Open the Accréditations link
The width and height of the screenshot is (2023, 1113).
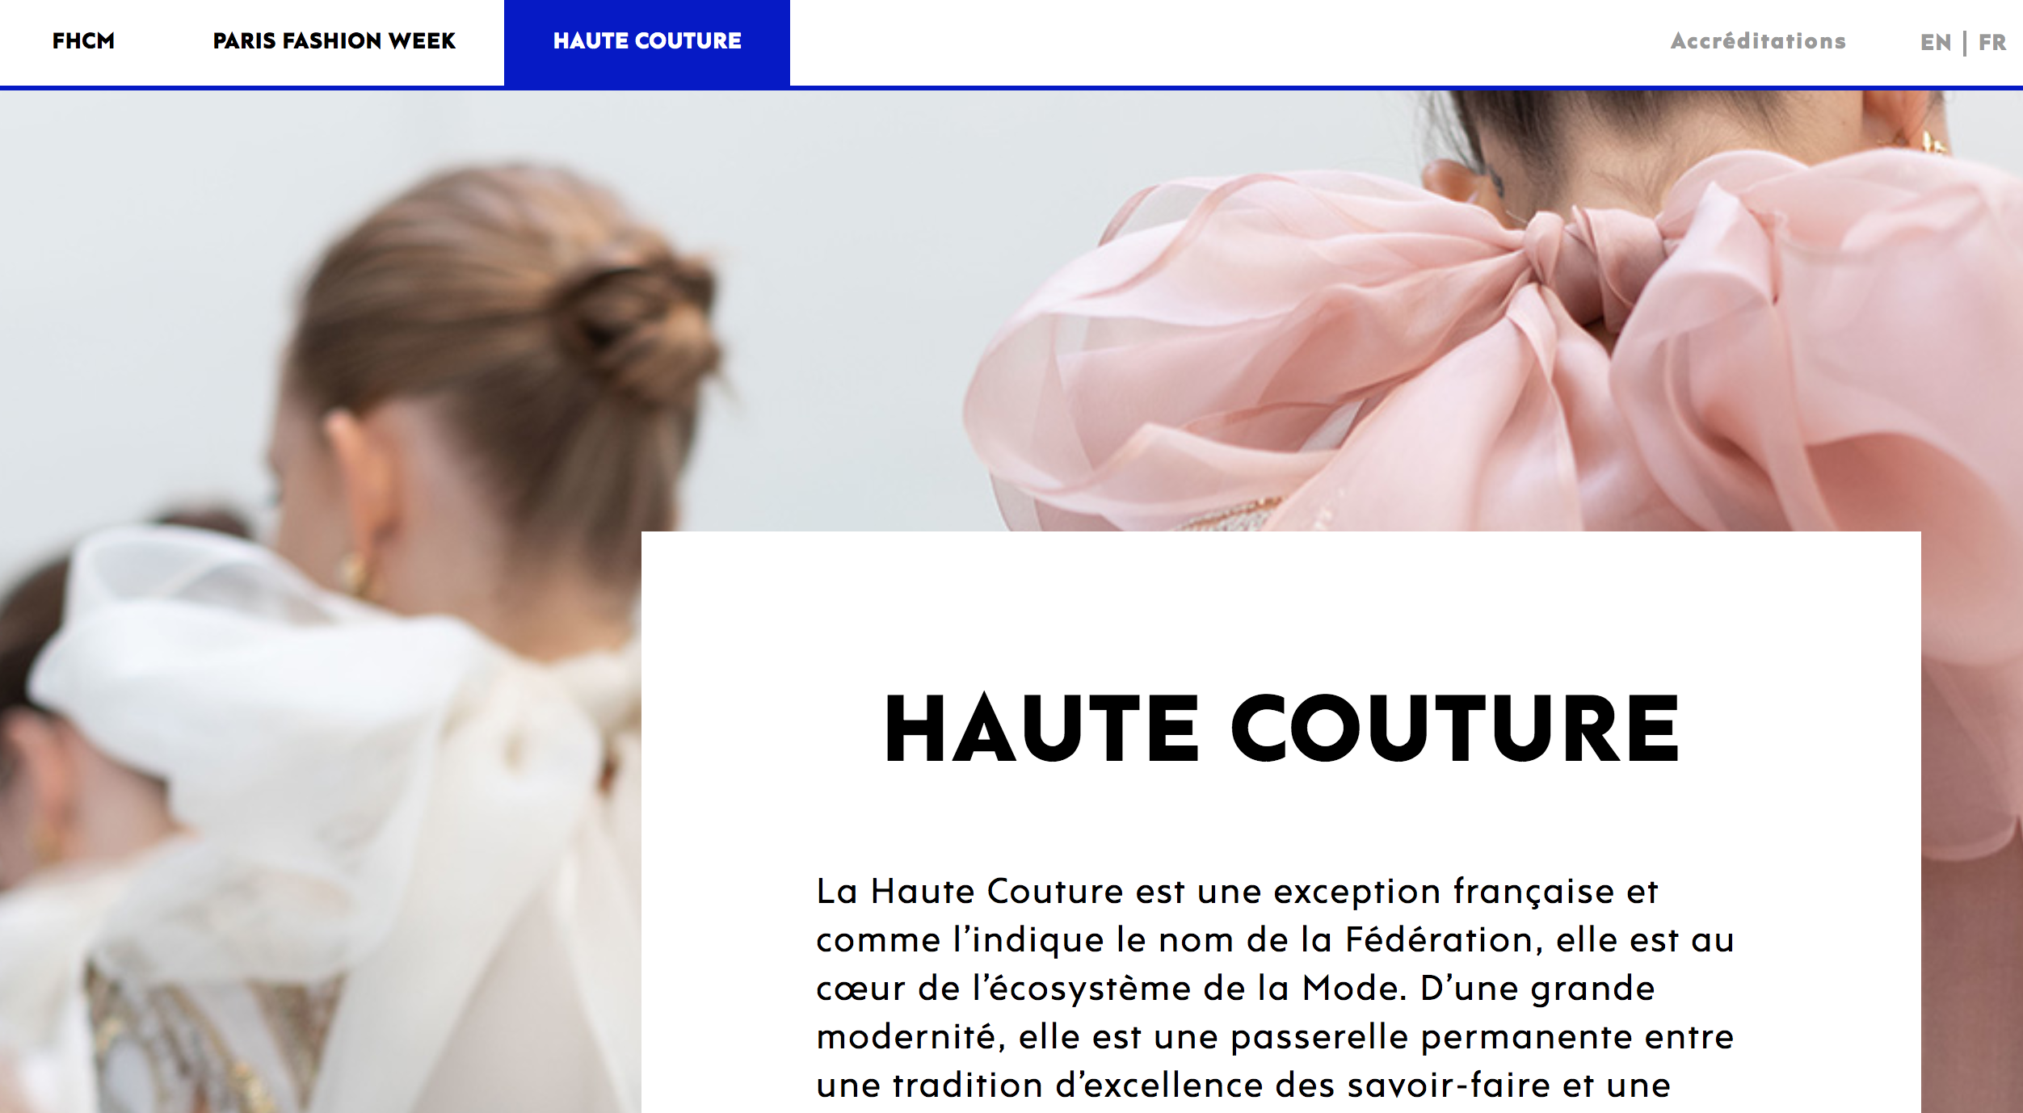point(1758,41)
